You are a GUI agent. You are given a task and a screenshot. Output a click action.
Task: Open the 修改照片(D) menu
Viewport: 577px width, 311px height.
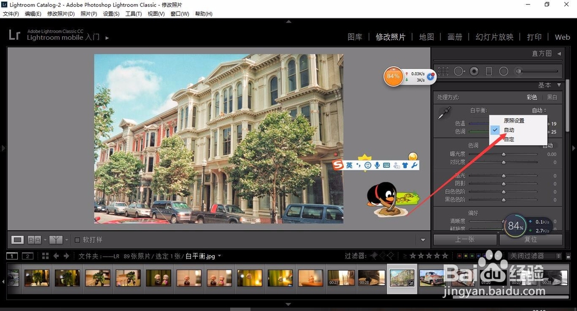(61, 14)
